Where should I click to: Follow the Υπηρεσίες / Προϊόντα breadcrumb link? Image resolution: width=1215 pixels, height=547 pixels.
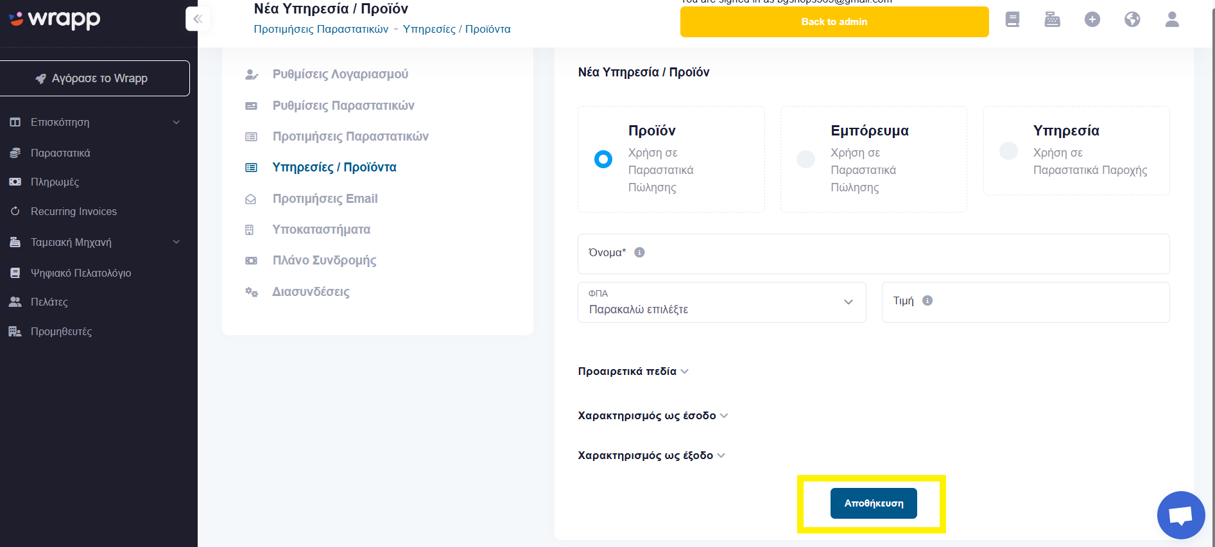pyautogui.click(x=457, y=29)
